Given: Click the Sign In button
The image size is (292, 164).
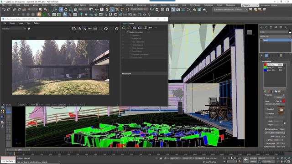Looking at the screenshot, I should pos(250,5).
